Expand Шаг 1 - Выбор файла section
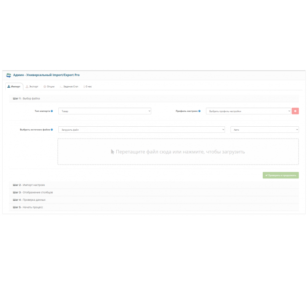Viewport: 307px width, 285px height. pos(154,99)
